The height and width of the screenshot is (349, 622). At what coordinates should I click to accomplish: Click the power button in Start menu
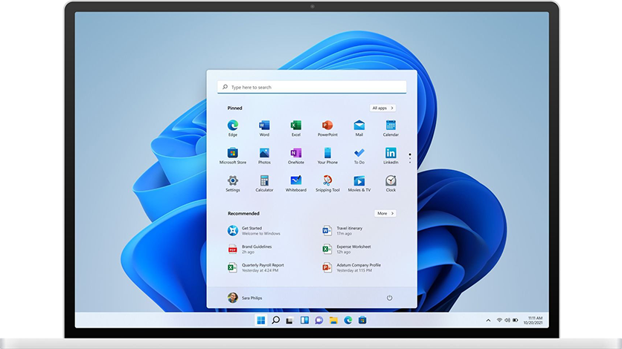[x=389, y=298]
